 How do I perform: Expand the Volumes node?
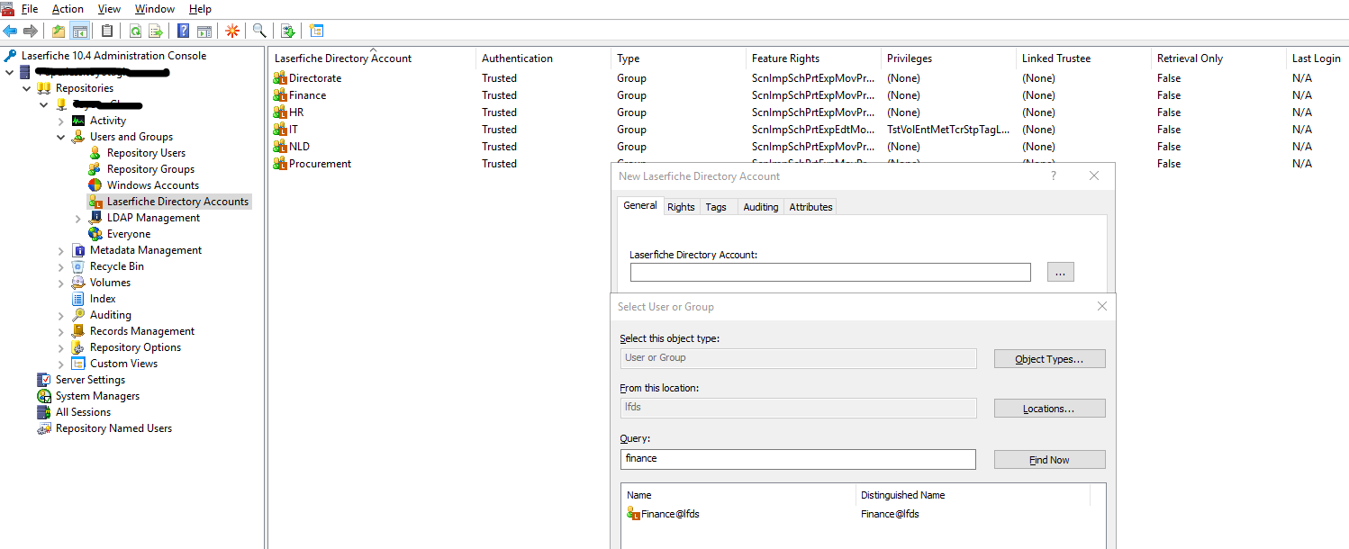[61, 283]
